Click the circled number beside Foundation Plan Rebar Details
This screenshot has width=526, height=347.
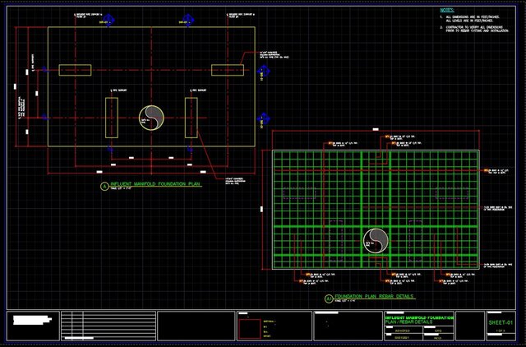329,298
